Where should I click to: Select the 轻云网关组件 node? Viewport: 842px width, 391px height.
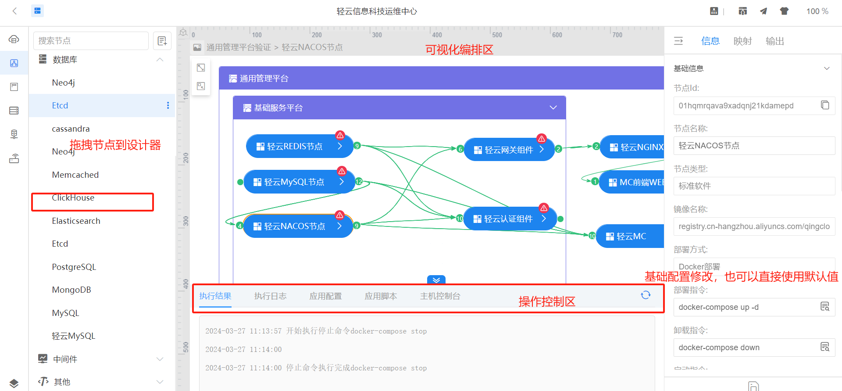(509, 150)
